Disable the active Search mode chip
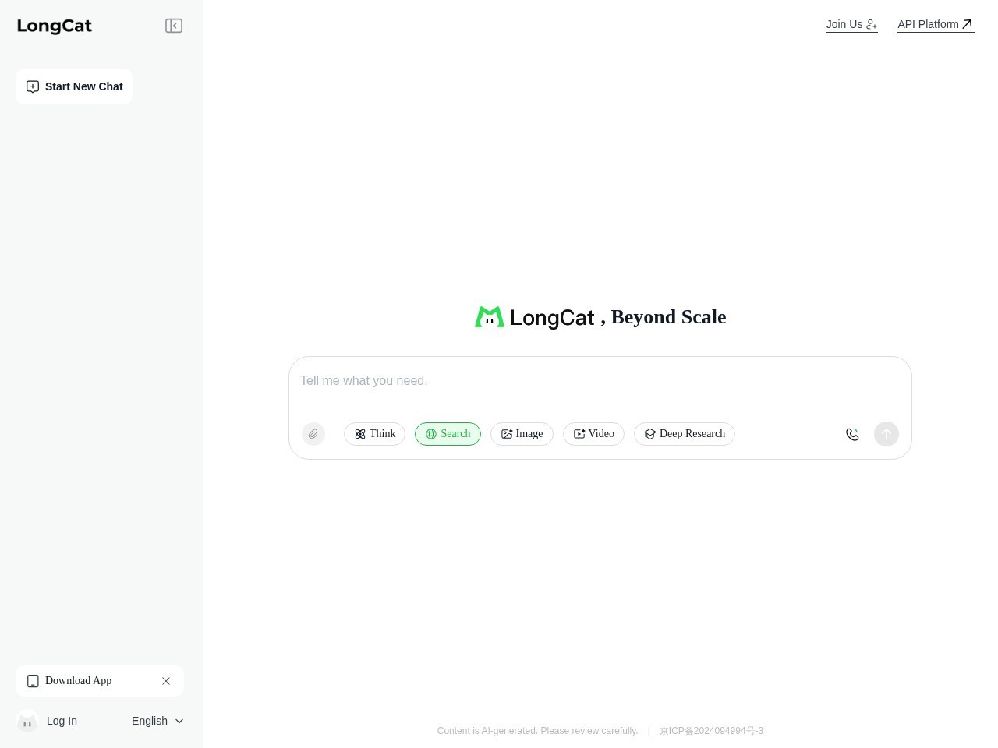Image resolution: width=998 pixels, height=748 pixels. pyautogui.click(x=448, y=434)
